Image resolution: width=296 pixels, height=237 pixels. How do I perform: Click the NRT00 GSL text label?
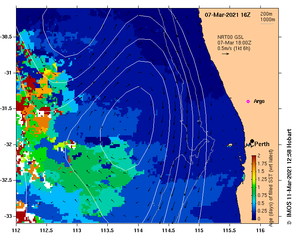(x=230, y=37)
